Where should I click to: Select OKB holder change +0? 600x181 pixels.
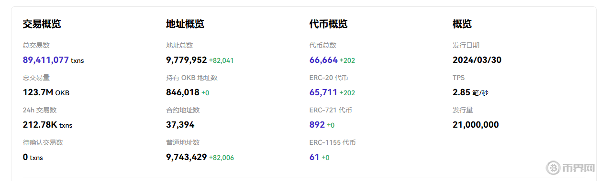205,93
